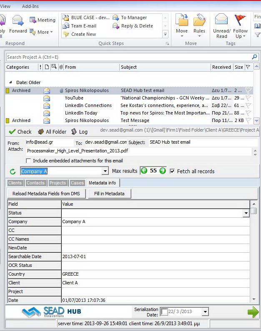261x331 pixels.
Task: Open the Add-Ins ribbon tab
Action: click(30, 6)
